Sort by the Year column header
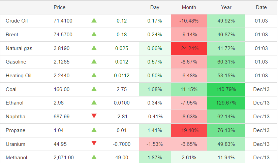Image resolution: width=278 pixels, height=163 pixels. (x=226, y=7)
